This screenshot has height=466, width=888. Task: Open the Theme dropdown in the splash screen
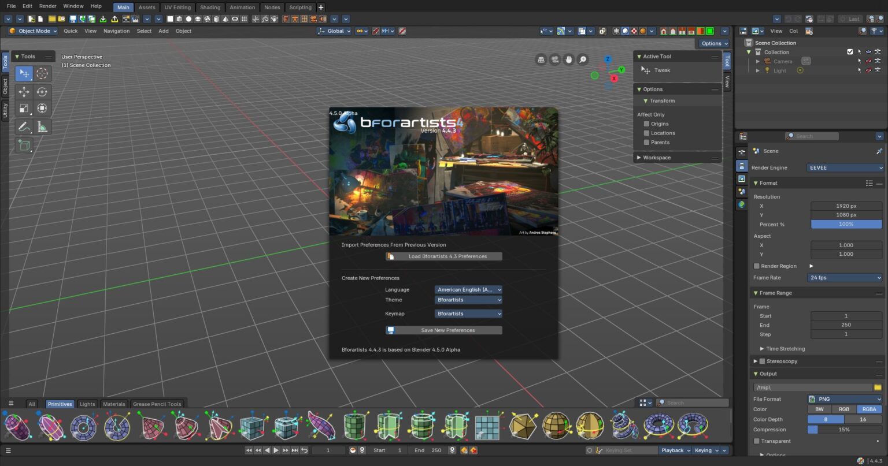[468, 300]
